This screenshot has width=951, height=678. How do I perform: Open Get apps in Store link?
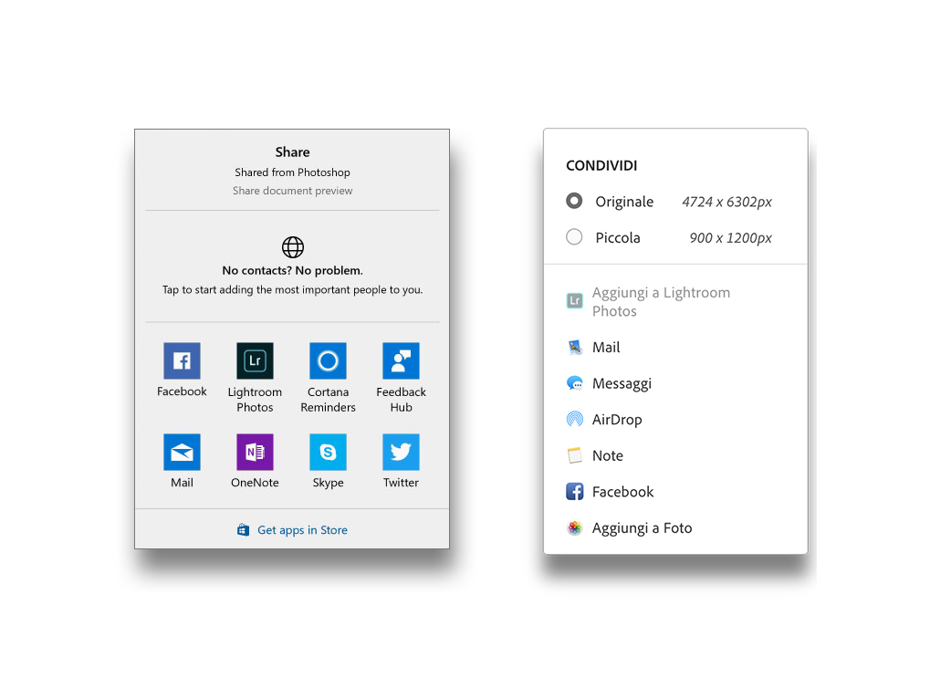click(303, 530)
